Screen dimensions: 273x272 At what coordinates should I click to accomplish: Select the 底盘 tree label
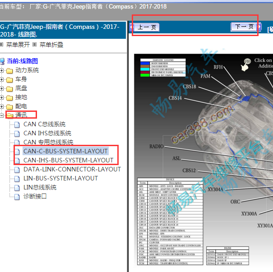tap(21, 88)
